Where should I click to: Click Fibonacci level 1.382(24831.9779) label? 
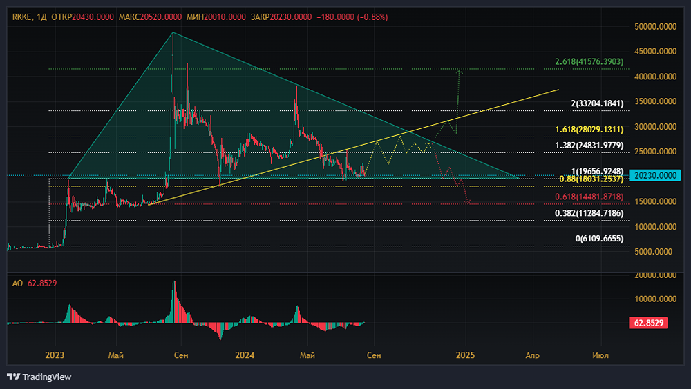pos(589,146)
